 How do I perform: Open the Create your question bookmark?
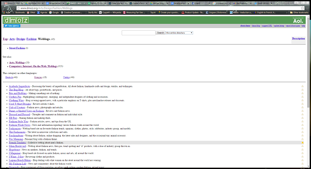point(169,12)
